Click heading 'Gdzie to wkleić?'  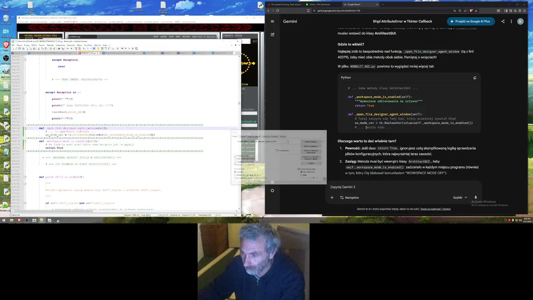[x=351, y=44]
